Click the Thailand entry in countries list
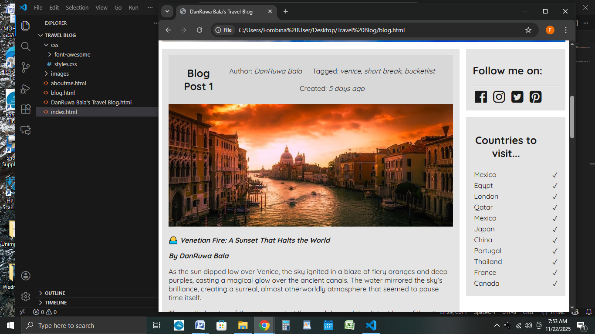 [x=488, y=262]
